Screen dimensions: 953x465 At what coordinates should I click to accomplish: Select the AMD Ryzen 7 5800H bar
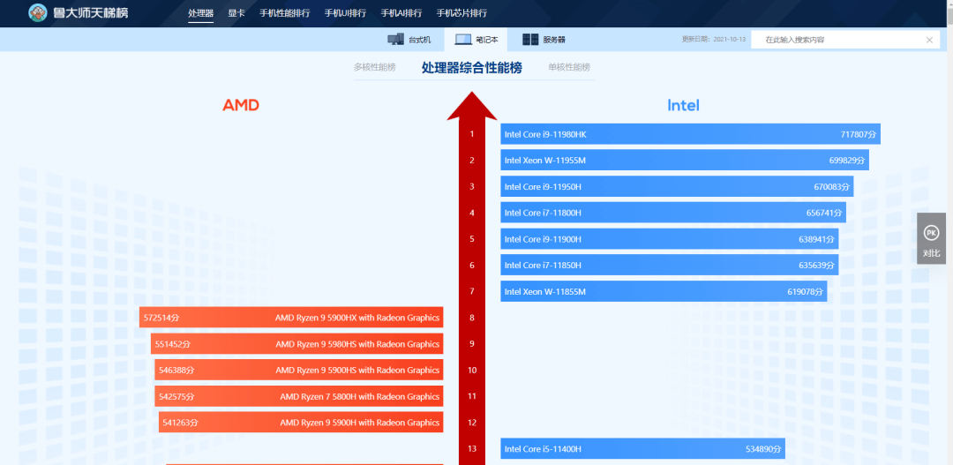pyautogui.click(x=299, y=396)
